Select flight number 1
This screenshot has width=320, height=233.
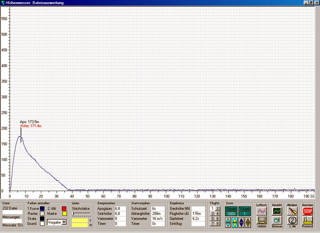coord(213,208)
